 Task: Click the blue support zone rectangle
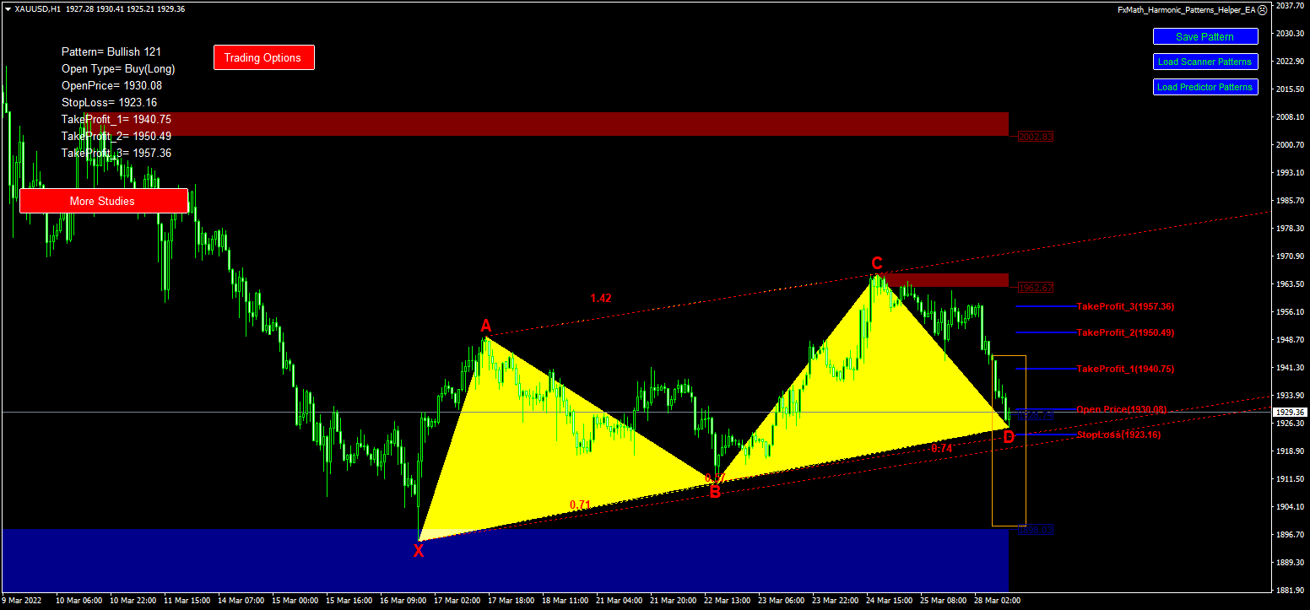(x=505, y=560)
